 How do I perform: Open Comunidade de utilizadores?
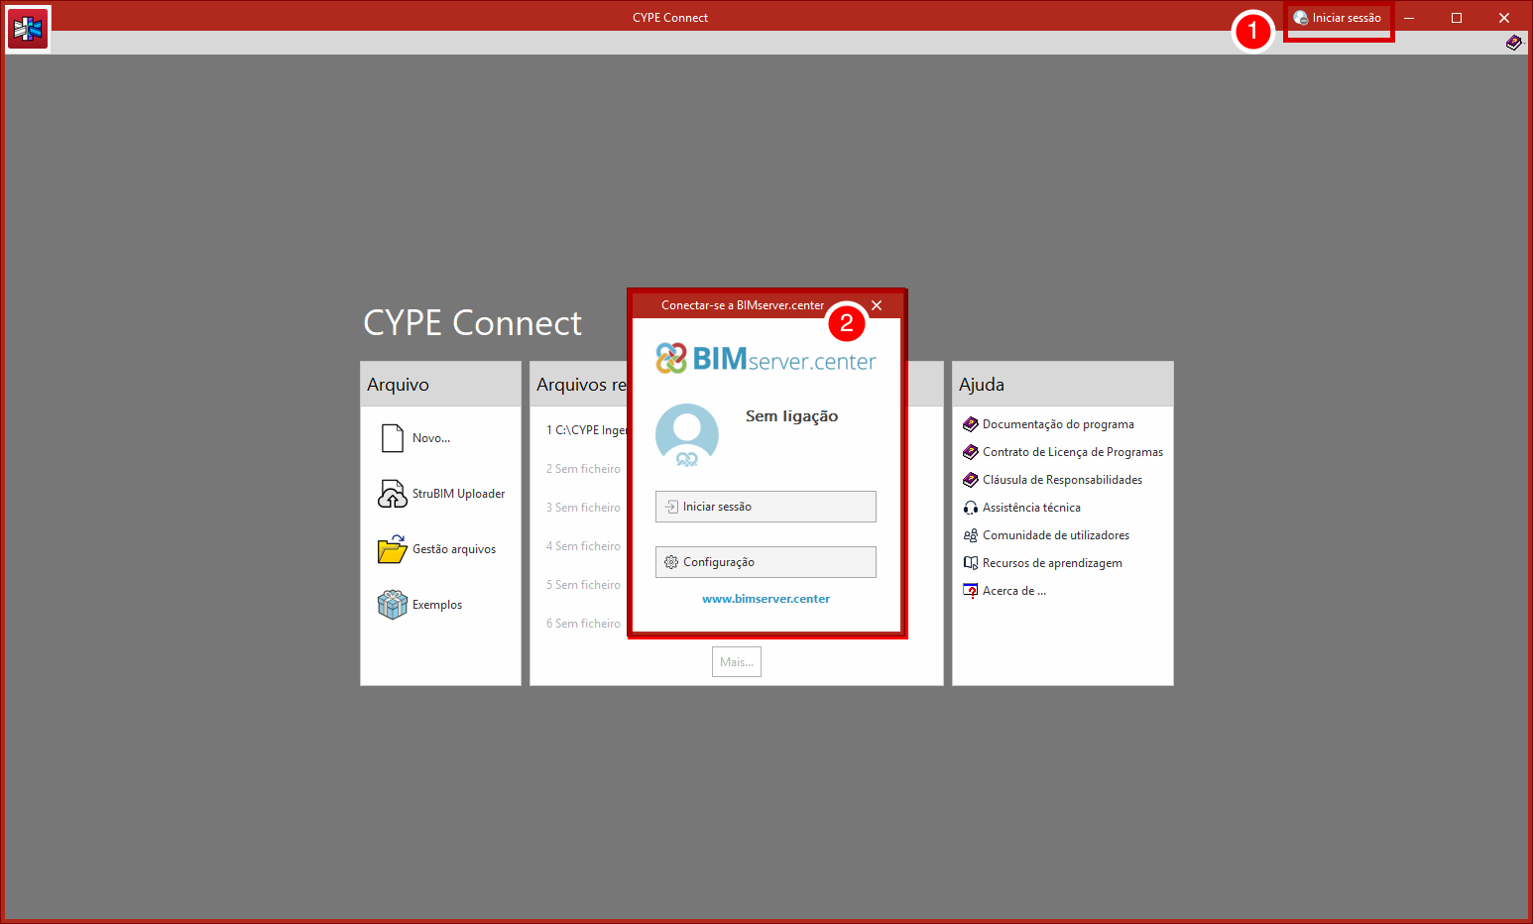tap(1055, 535)
